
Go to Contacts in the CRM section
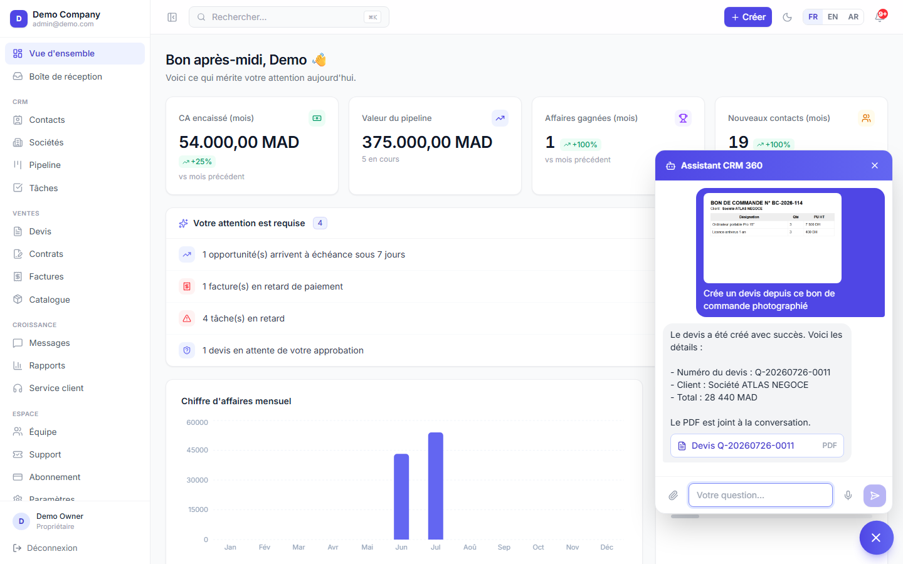click(x=75, y=120)
